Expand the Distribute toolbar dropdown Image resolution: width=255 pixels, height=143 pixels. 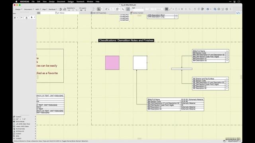point(53,9)
